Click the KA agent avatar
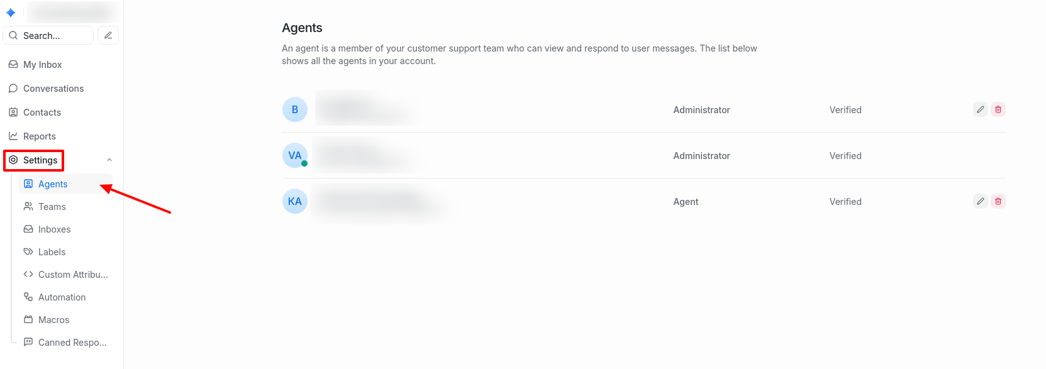The image size is (1046, 369). pos(295,201)
